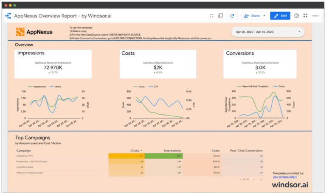Open the Help question mark icon

click(x=296, y=16)
